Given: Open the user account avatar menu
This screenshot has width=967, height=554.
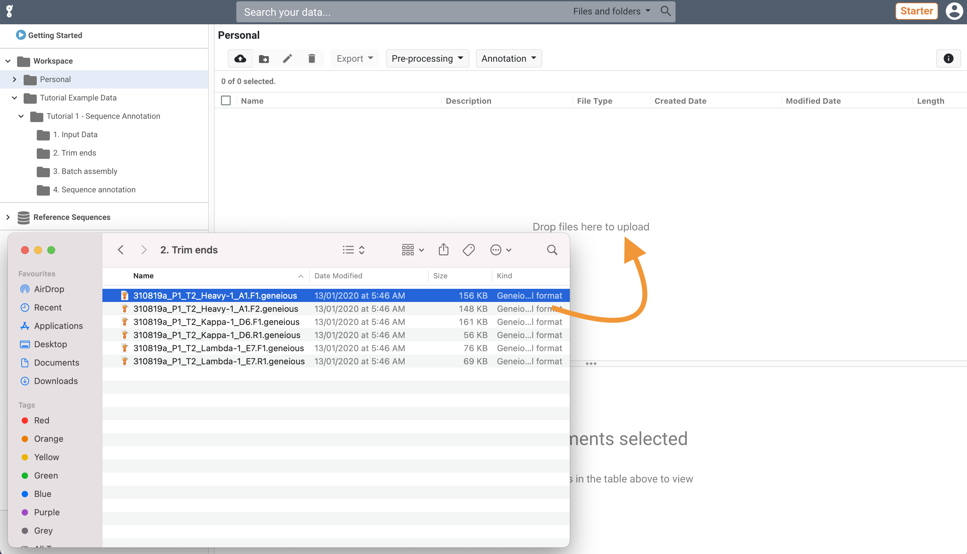Looking at the screenshot, I should (954, 11).
